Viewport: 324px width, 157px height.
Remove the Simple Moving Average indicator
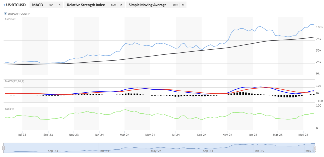pos(183,5)
